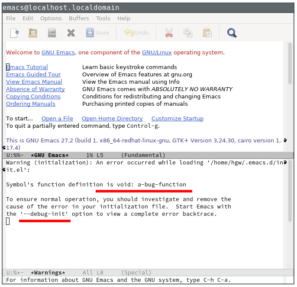This screenshot has height=287, width=297.
Task: Click the Copy toolbar icon
Action: (188, 33)
